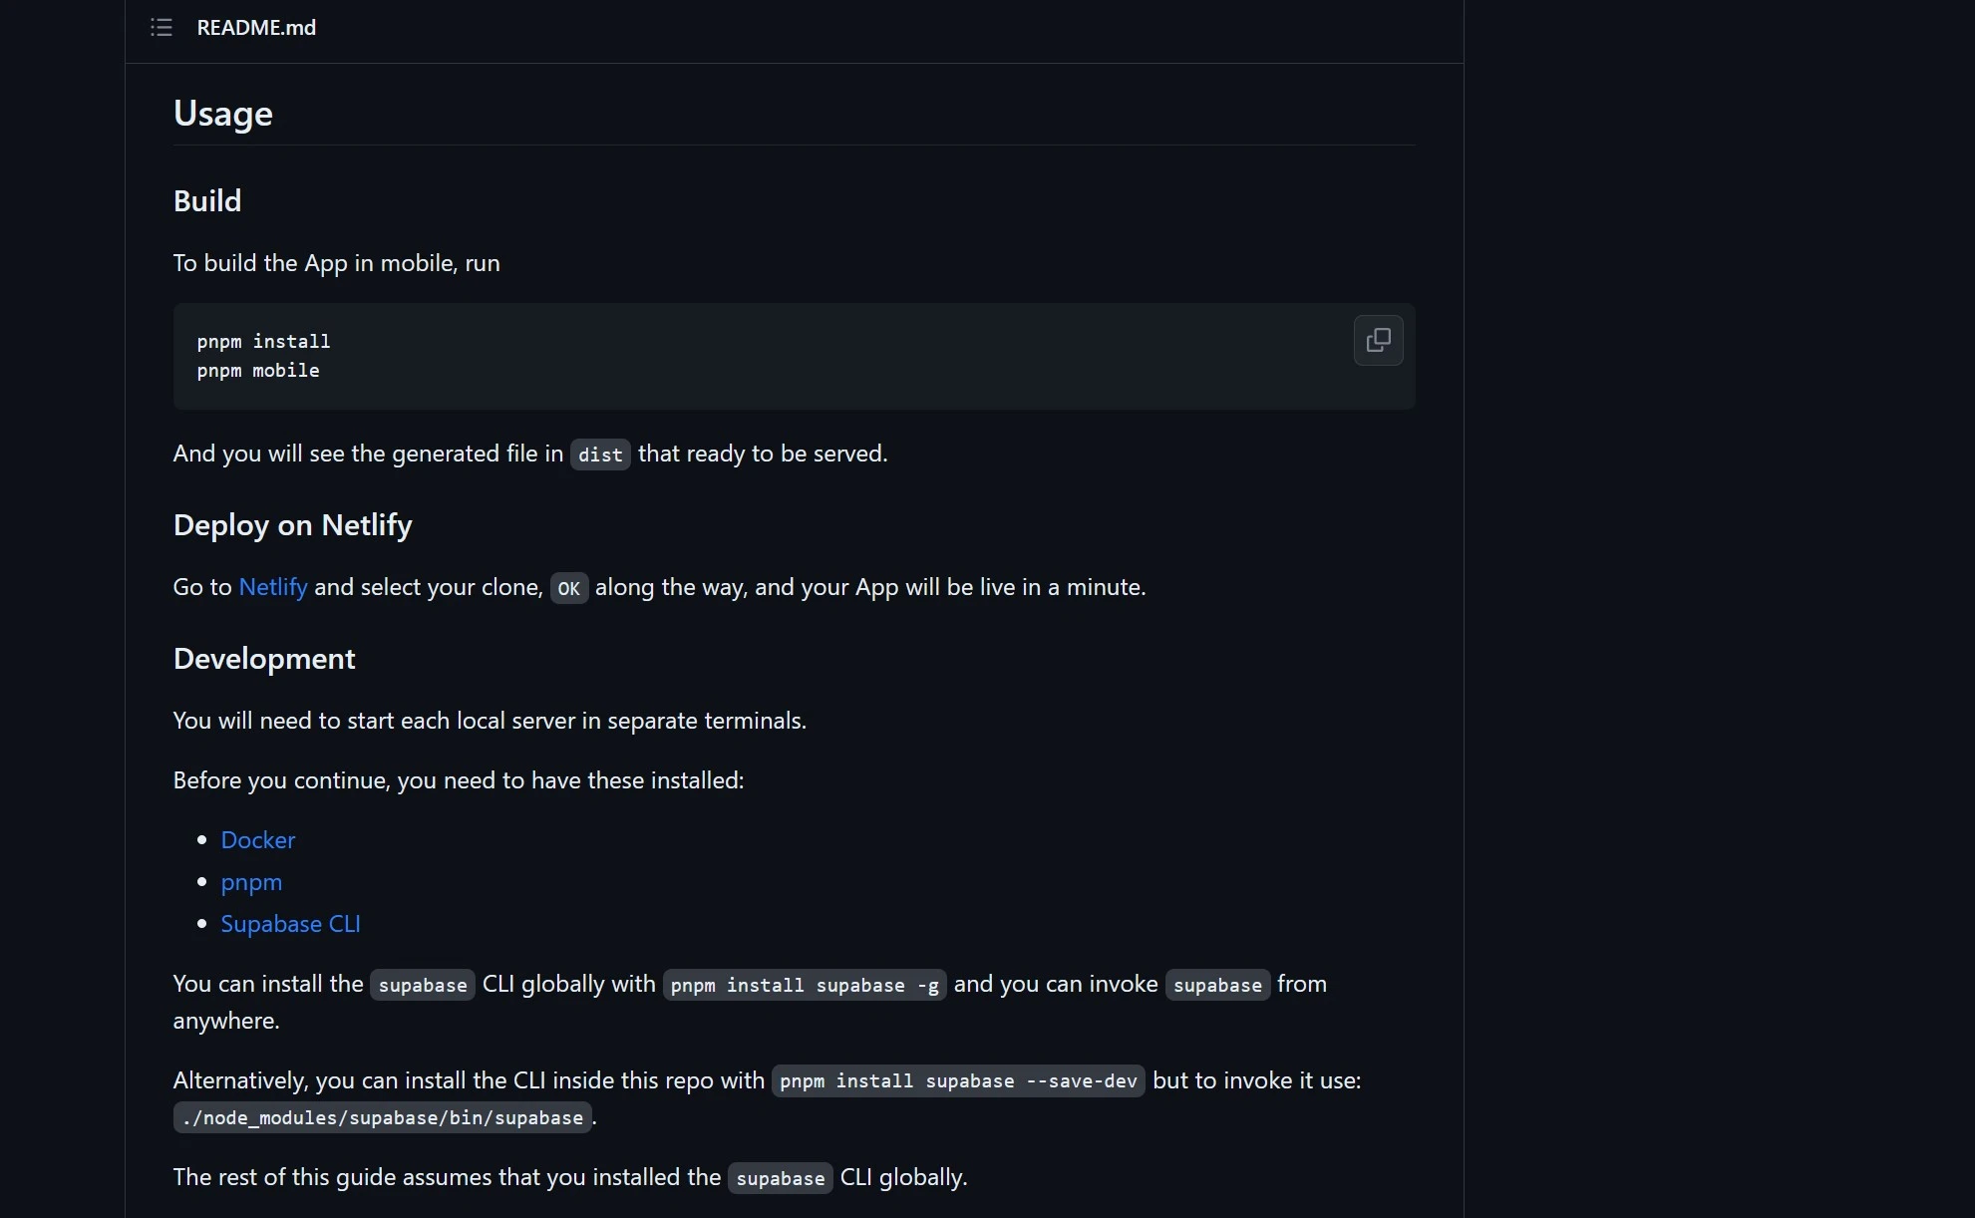
Task: Follow the Docker link
Action: coord(258,840)
